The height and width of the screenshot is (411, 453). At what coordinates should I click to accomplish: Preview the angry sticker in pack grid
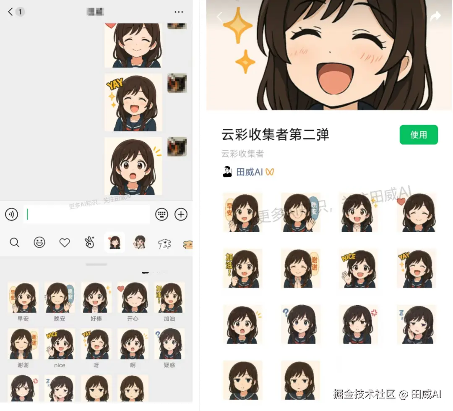click(x=359, y=324)
